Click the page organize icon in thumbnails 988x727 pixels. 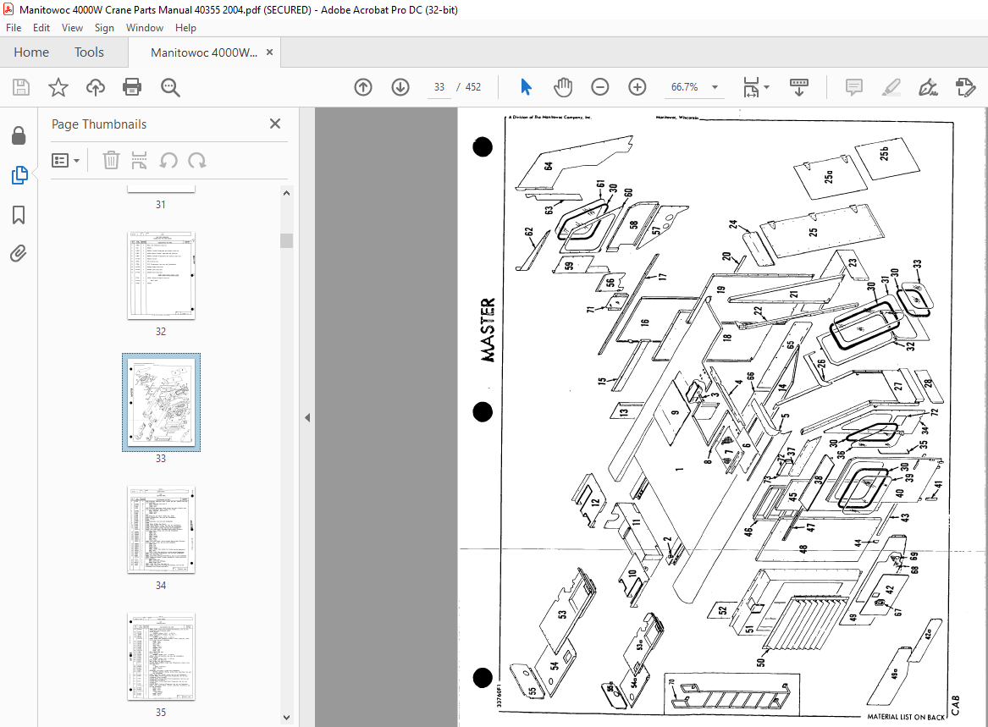point(139,160)
